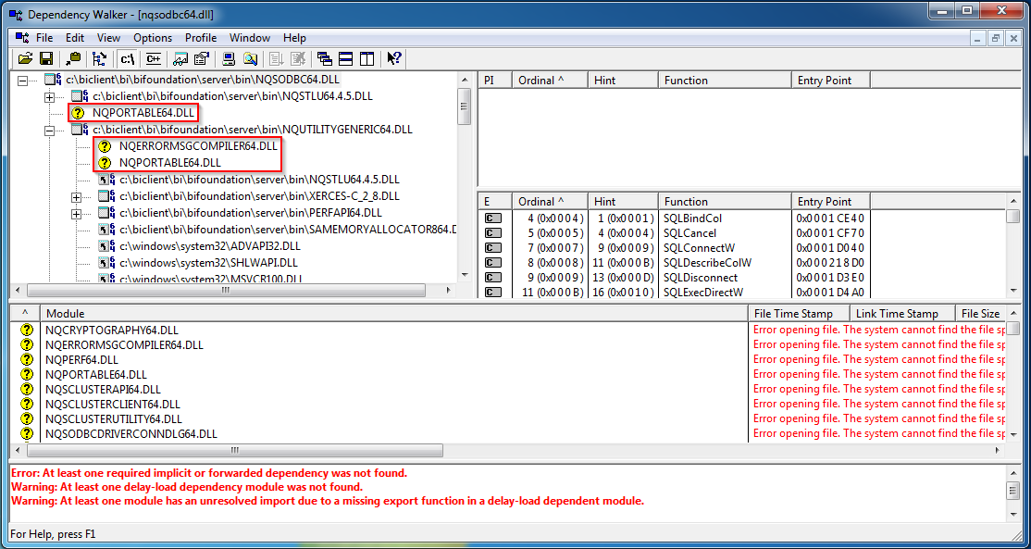Click View Module in External Viewer icon
This screenshot has width=1031, height=549.
tap(180, 57)
